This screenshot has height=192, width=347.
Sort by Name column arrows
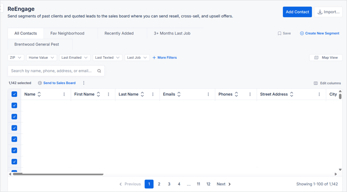39,94
